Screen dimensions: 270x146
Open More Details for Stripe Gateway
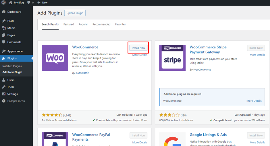tap(257, 55)
